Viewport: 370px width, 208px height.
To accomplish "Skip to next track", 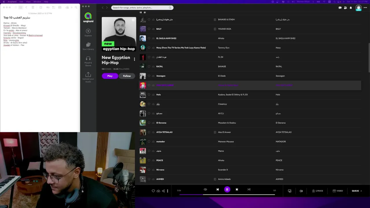I will point(237,190).
